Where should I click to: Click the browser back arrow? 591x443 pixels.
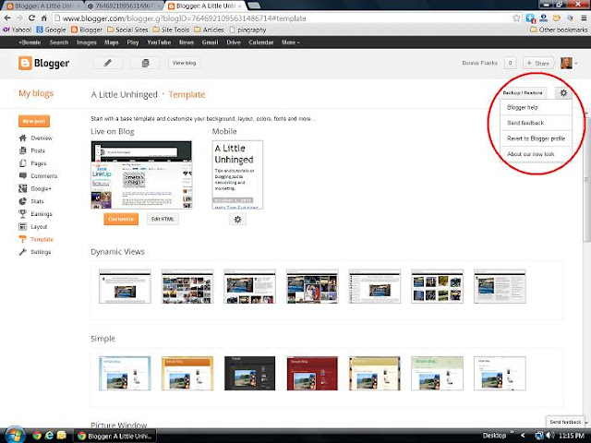(x=7, y=18)
